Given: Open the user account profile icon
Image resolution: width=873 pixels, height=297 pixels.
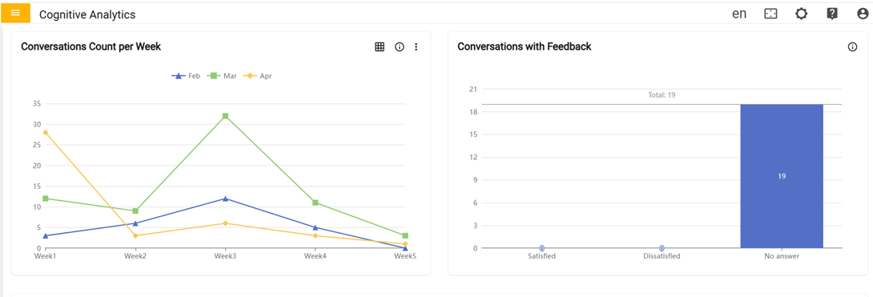Looking at the screenshot, I should click(x=863, y=14).
